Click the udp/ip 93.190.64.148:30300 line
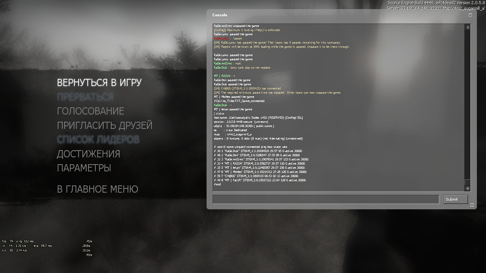This screenshot has height=273, width=486. (x=244, y=126)
